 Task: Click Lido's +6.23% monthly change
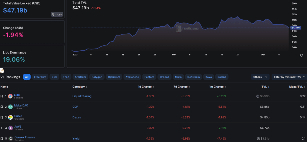coord(221,96)
